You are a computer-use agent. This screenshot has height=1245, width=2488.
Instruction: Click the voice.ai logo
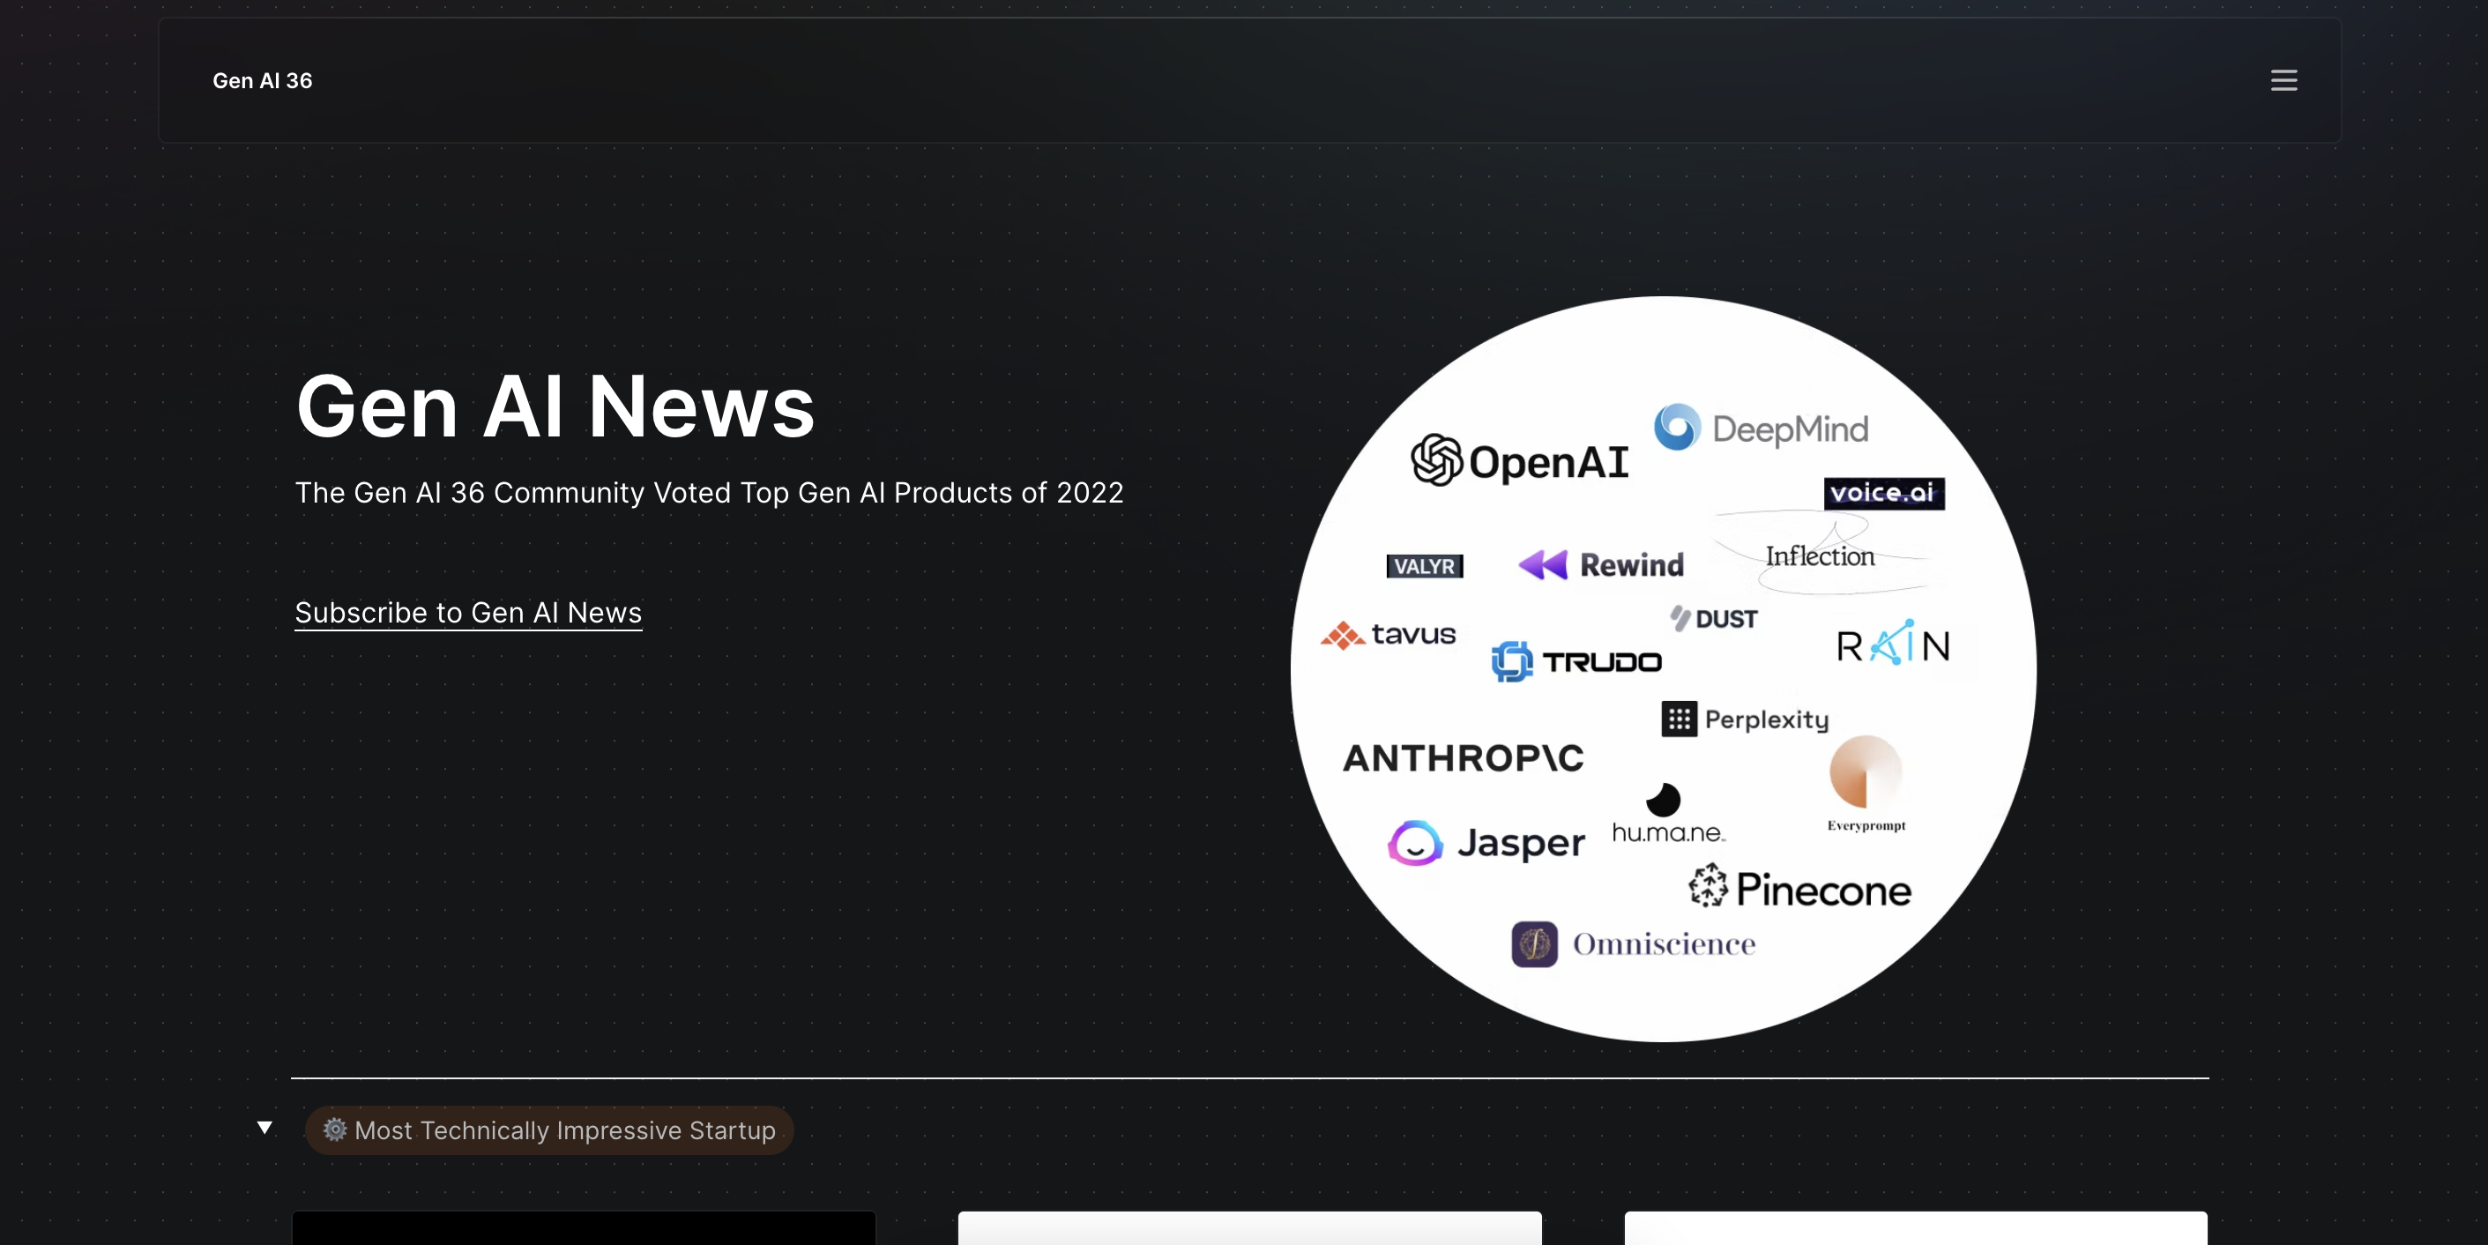1883,493
